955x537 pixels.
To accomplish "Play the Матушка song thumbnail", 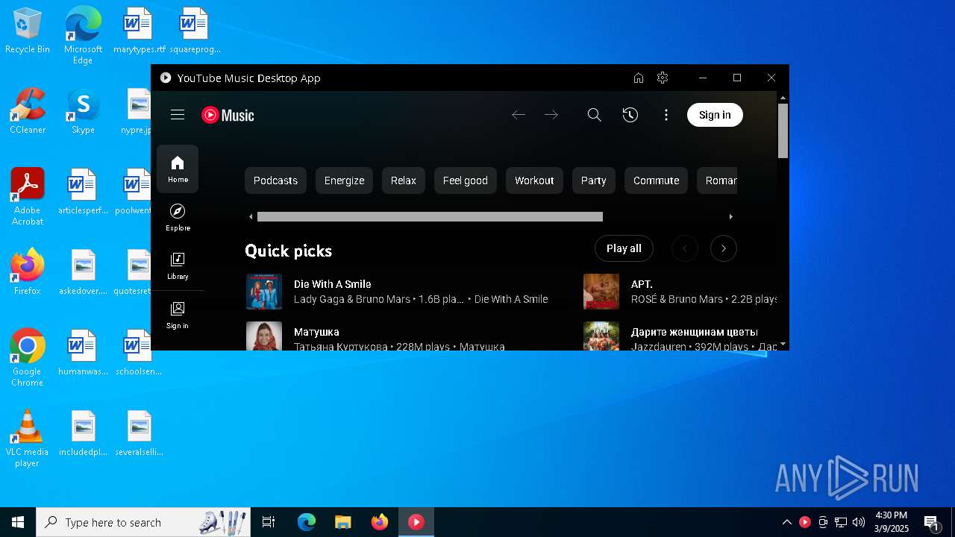I will click(x=264, y=336).
